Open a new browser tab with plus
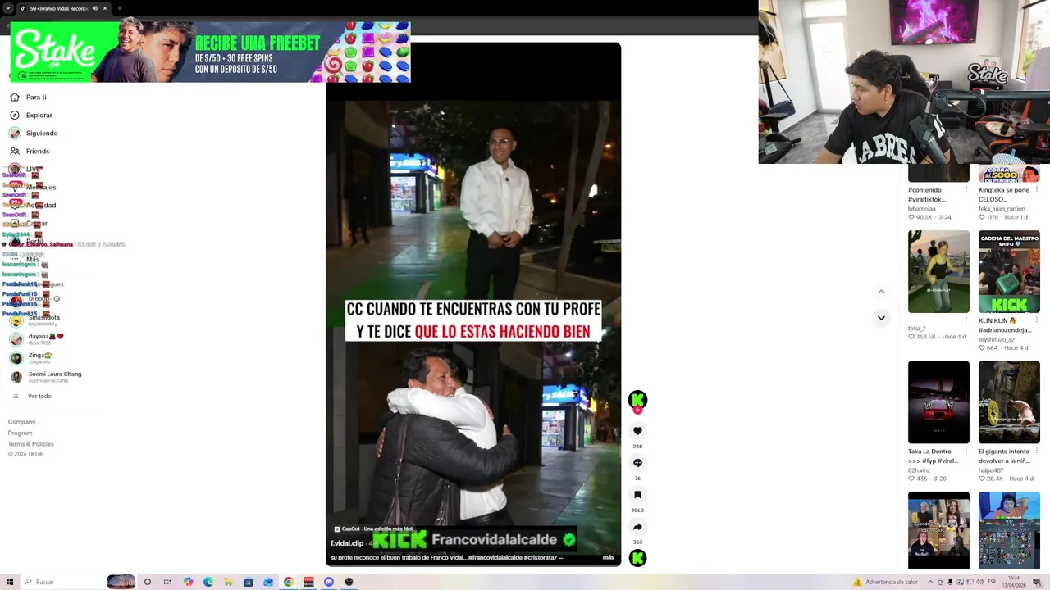This screenshot has width=1050, height=590. (120, 8)
